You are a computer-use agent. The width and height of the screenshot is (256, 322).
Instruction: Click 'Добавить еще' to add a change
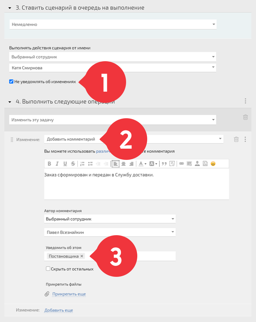pyautogui.click(x=59, y=310)
